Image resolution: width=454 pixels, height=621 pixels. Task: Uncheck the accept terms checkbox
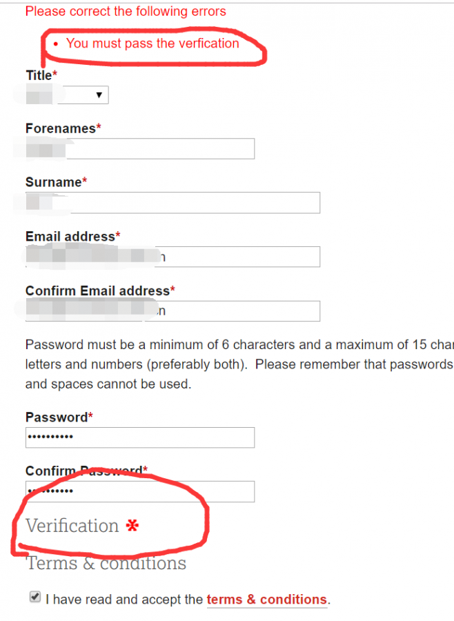[35, 598]
